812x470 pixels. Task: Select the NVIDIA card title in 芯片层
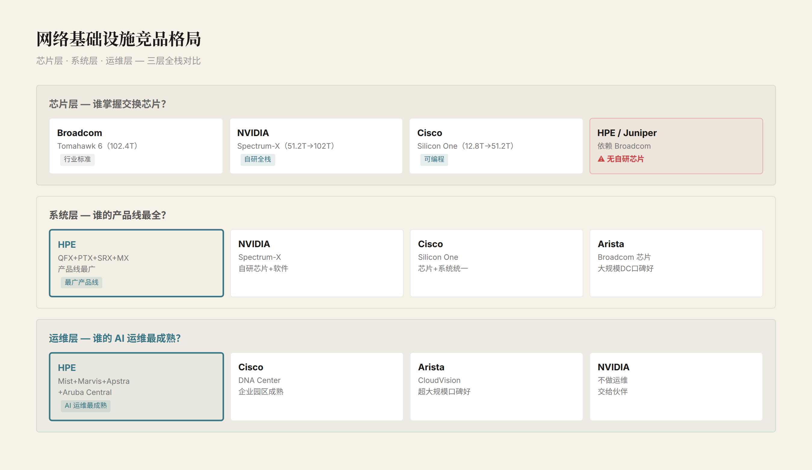[253, 133]
